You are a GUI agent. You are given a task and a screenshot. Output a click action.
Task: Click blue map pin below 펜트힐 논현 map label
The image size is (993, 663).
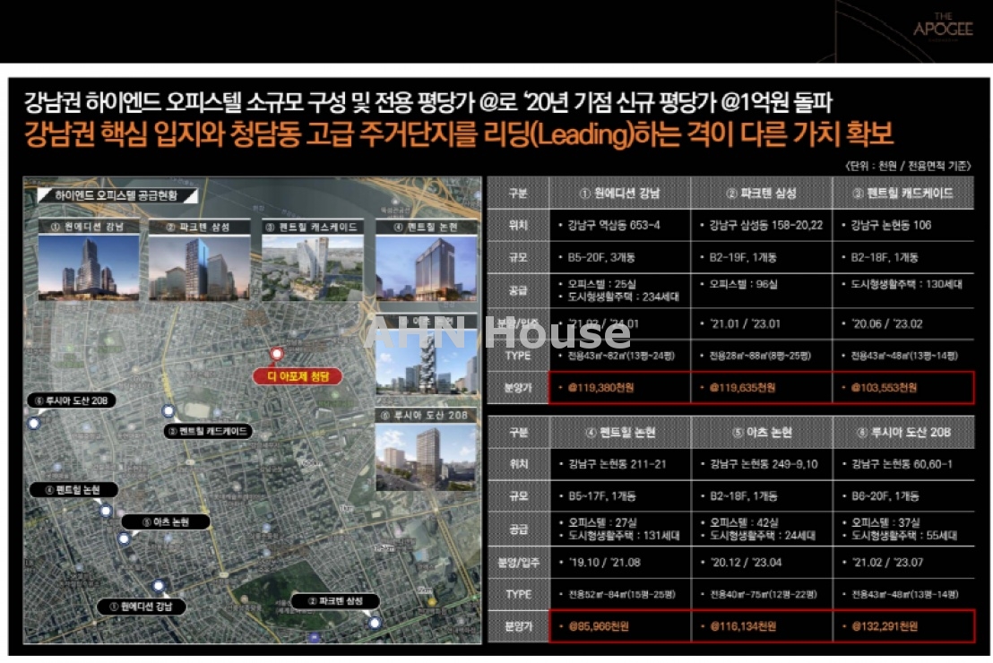click(106, 511)
